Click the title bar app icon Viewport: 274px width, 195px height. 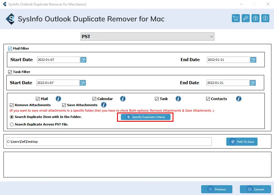pyautogui.click(x=5, y=4)
